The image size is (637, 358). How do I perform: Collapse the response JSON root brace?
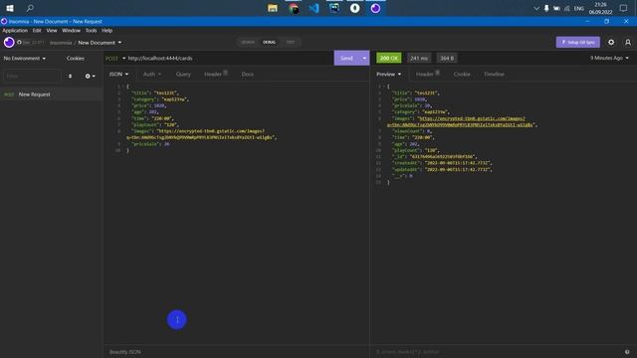click(383, 87)
